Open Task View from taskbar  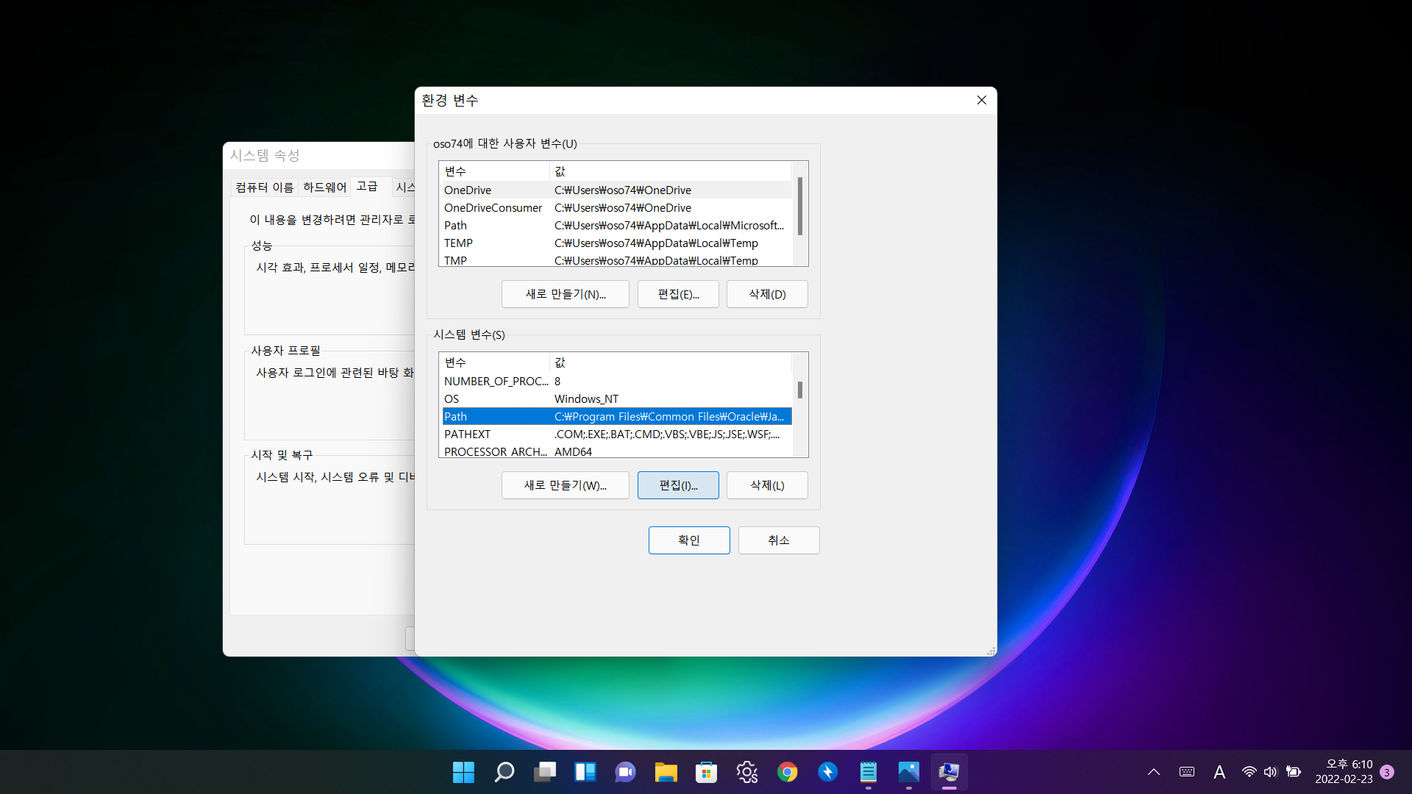pyautogui.click(x=545, y=772)
